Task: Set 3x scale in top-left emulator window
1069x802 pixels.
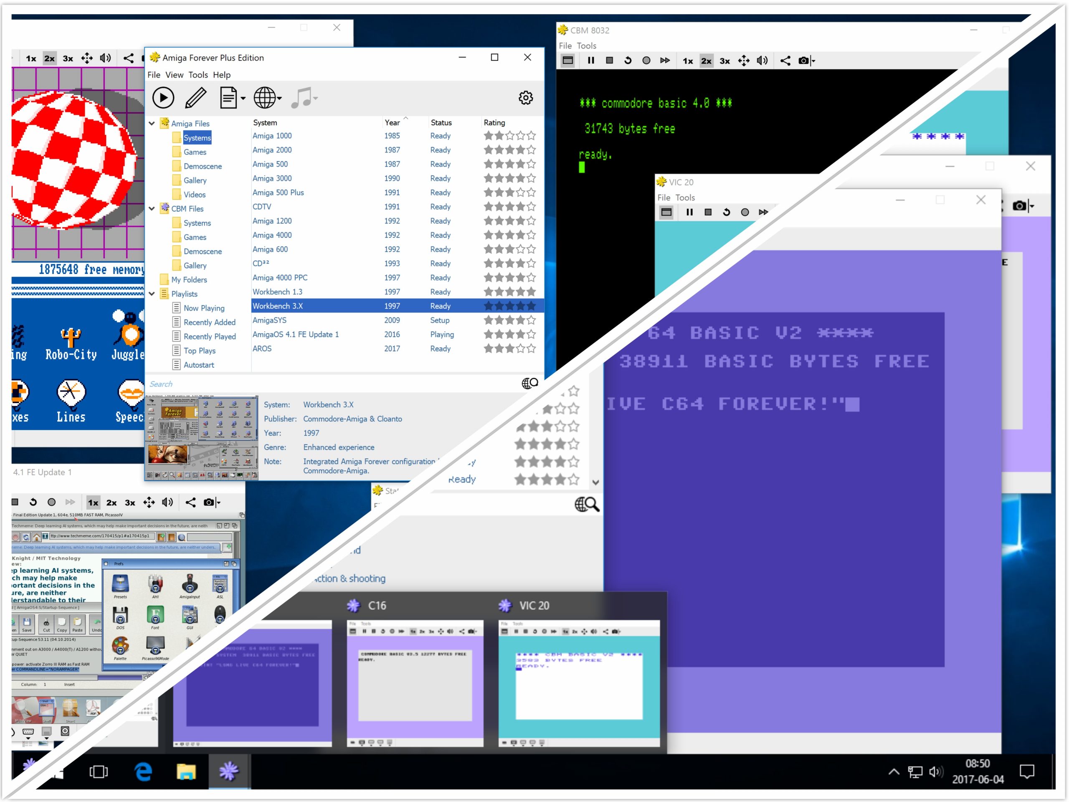Action: (x=68, y=58)
